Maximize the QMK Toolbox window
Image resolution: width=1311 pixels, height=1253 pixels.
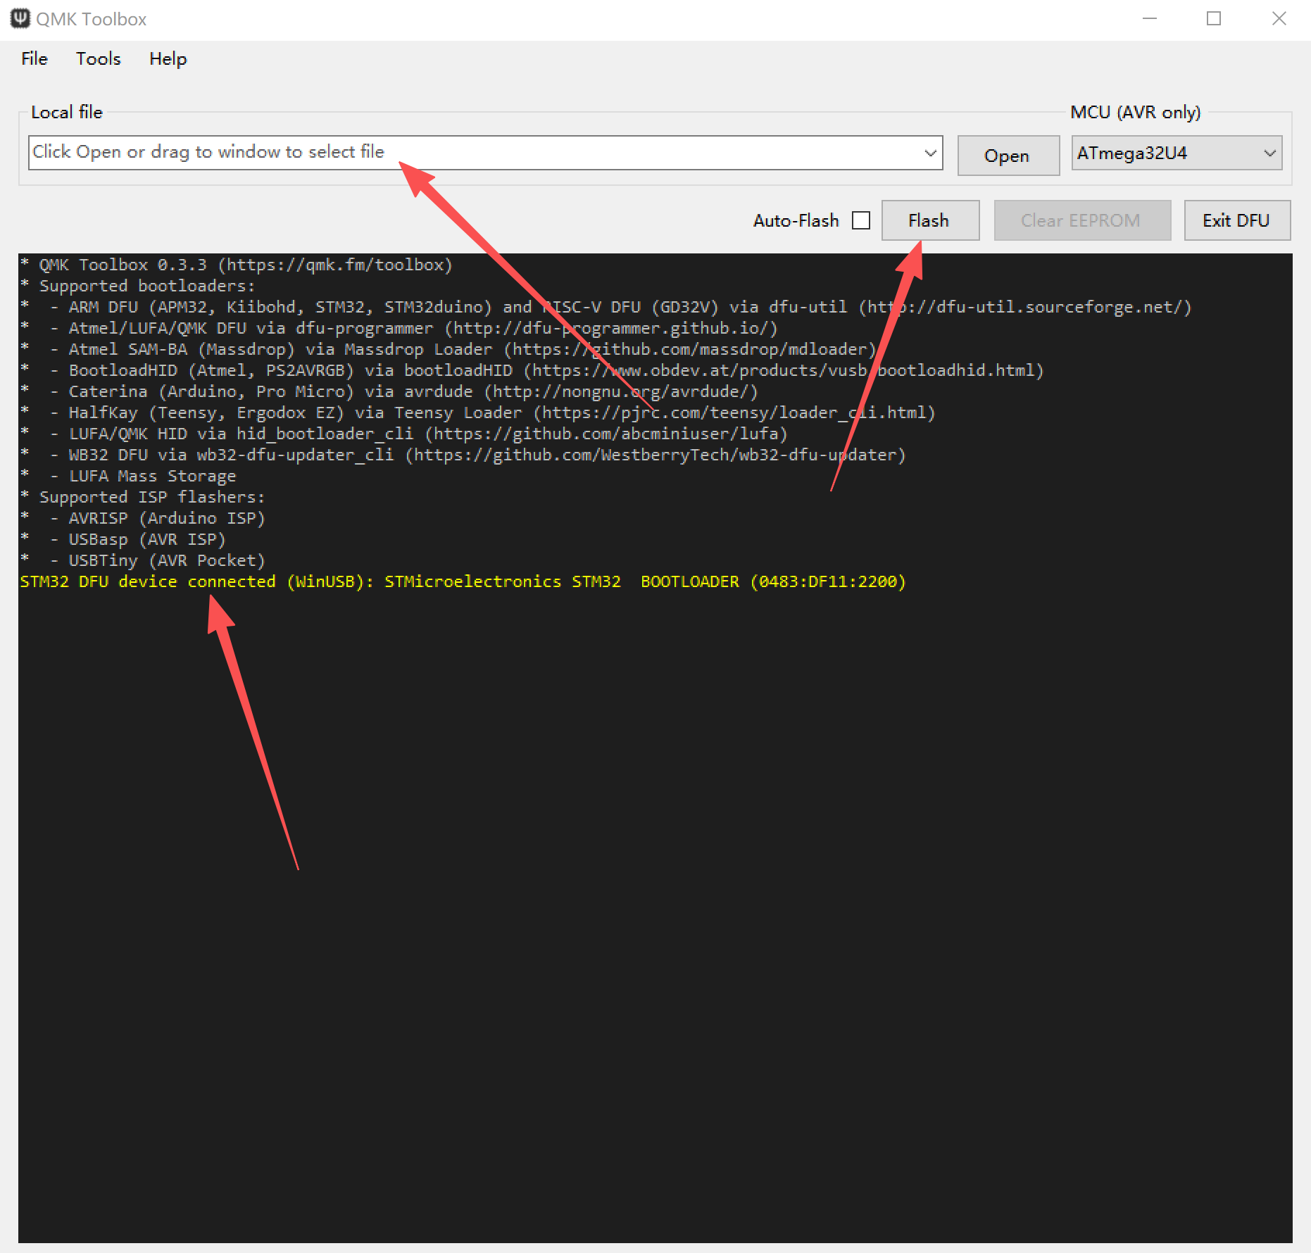(x=1214, y=19)
